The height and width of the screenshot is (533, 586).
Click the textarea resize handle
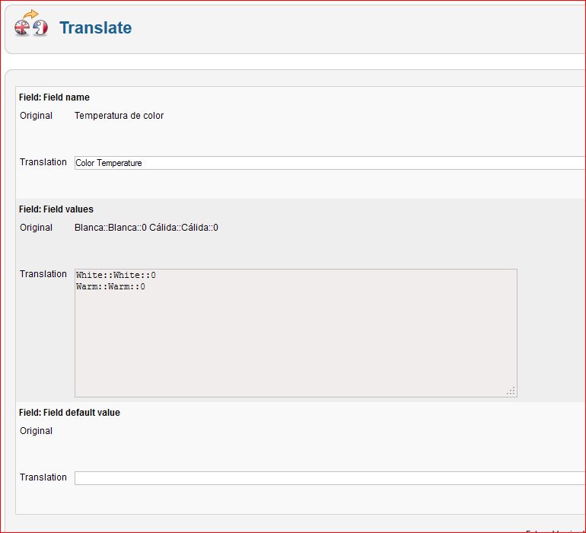coord(511,391)
